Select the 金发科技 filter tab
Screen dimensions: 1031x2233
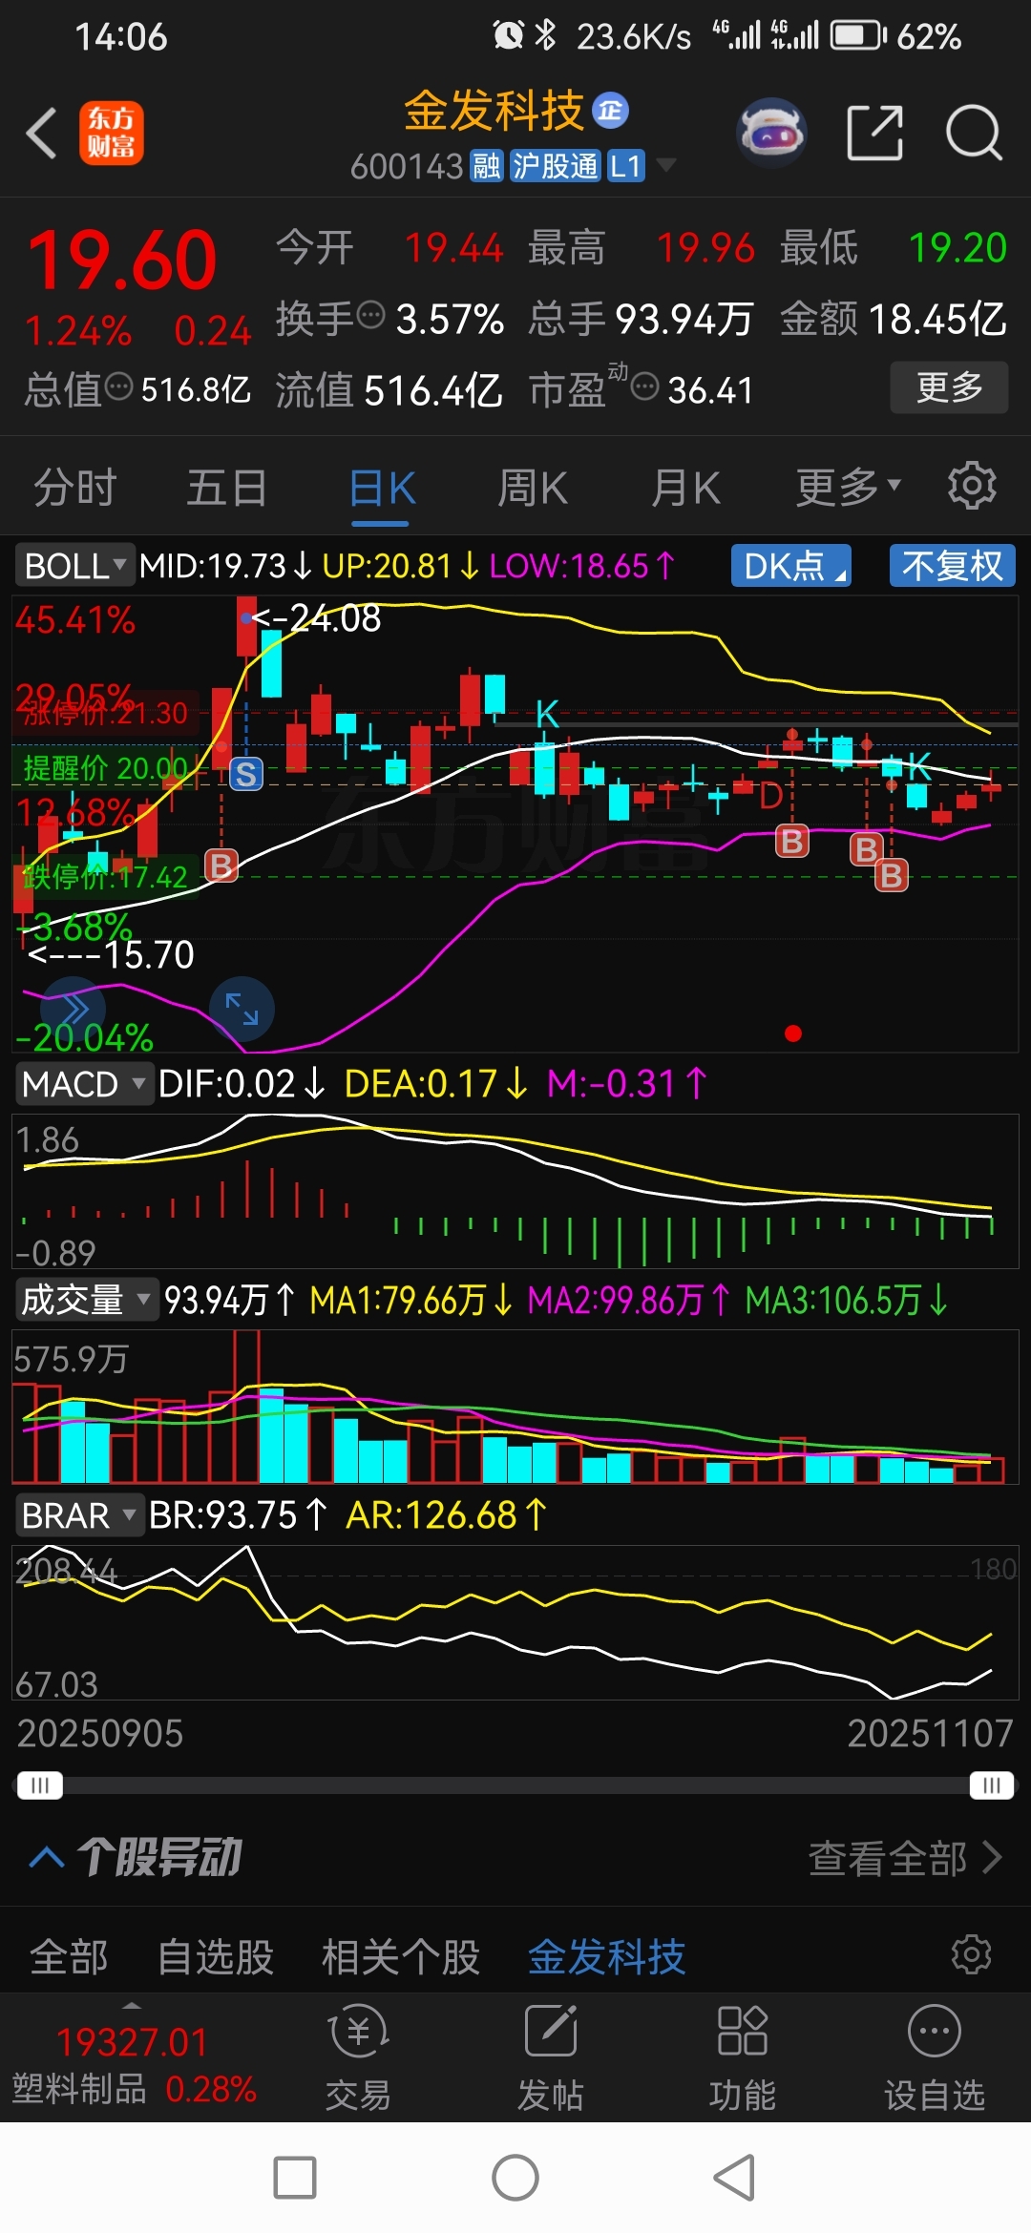pos(607,1956)
